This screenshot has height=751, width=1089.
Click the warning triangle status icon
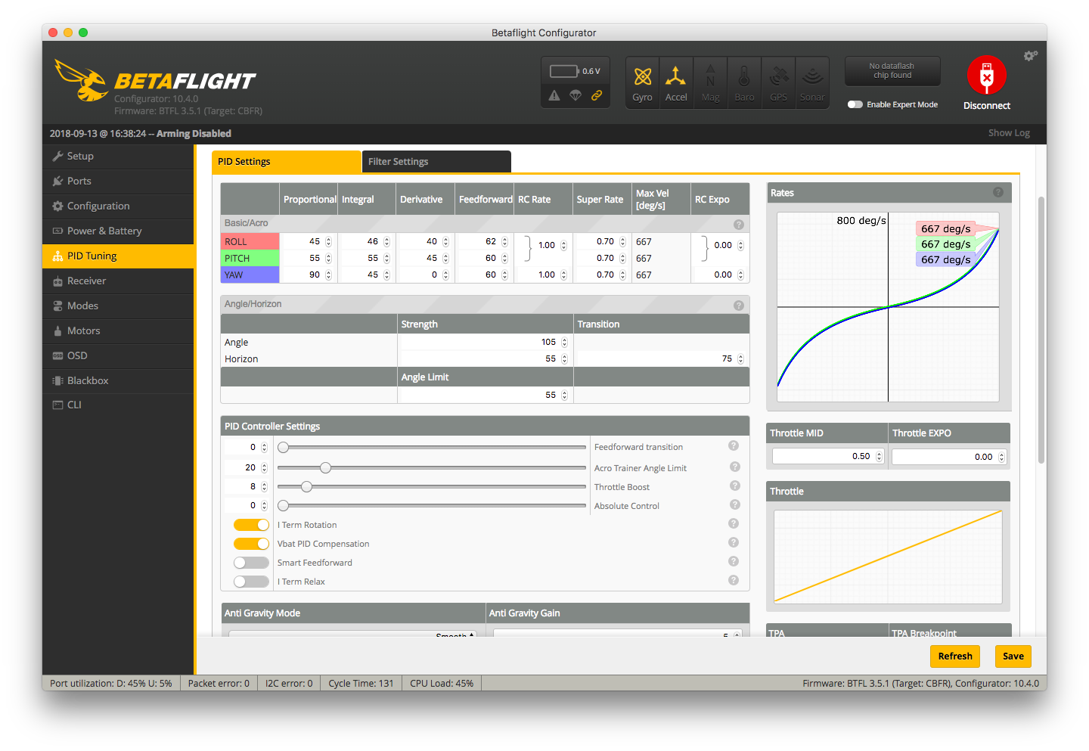point(554,95)
